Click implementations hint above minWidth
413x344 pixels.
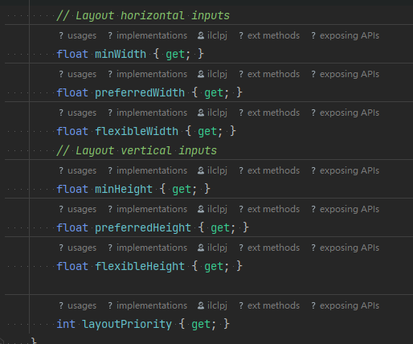click(x=148, y=35)
